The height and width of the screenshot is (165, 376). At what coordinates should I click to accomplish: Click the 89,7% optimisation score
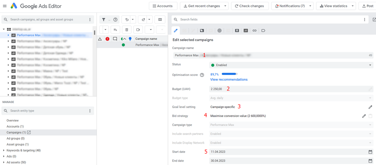(215, 74)
